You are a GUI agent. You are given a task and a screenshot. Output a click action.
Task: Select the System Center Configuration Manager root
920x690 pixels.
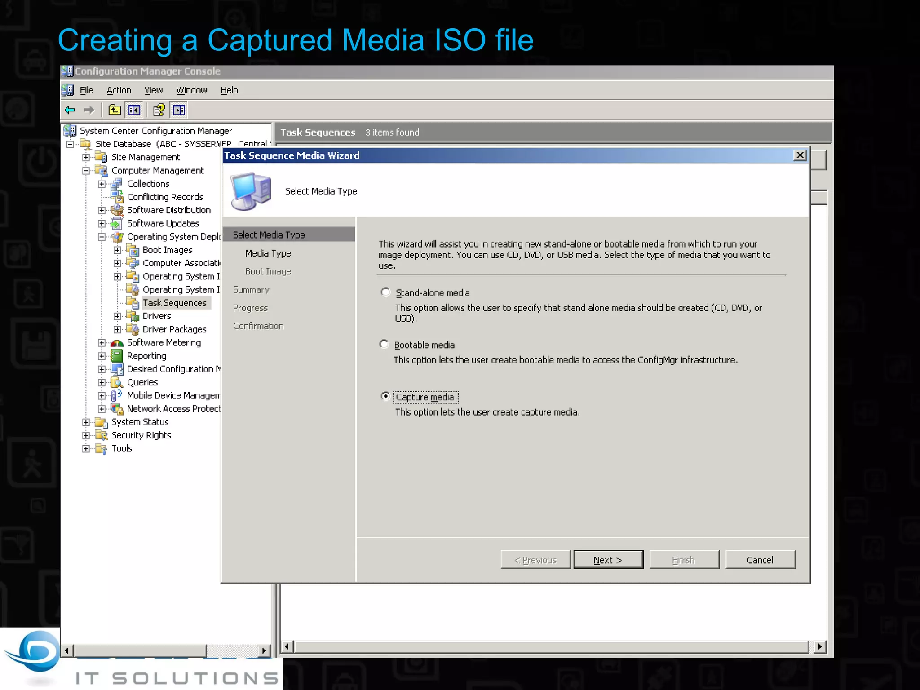[x=156, y=131]
